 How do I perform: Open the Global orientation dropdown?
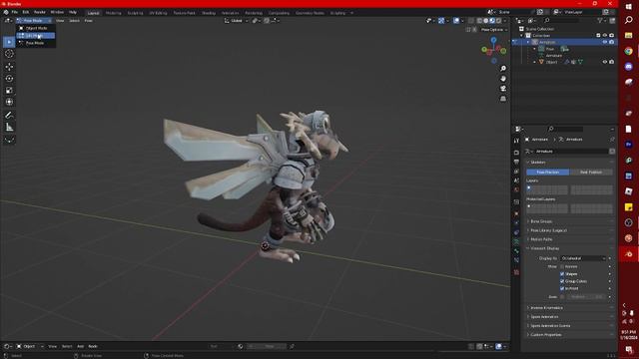click(x=237, y=20)
